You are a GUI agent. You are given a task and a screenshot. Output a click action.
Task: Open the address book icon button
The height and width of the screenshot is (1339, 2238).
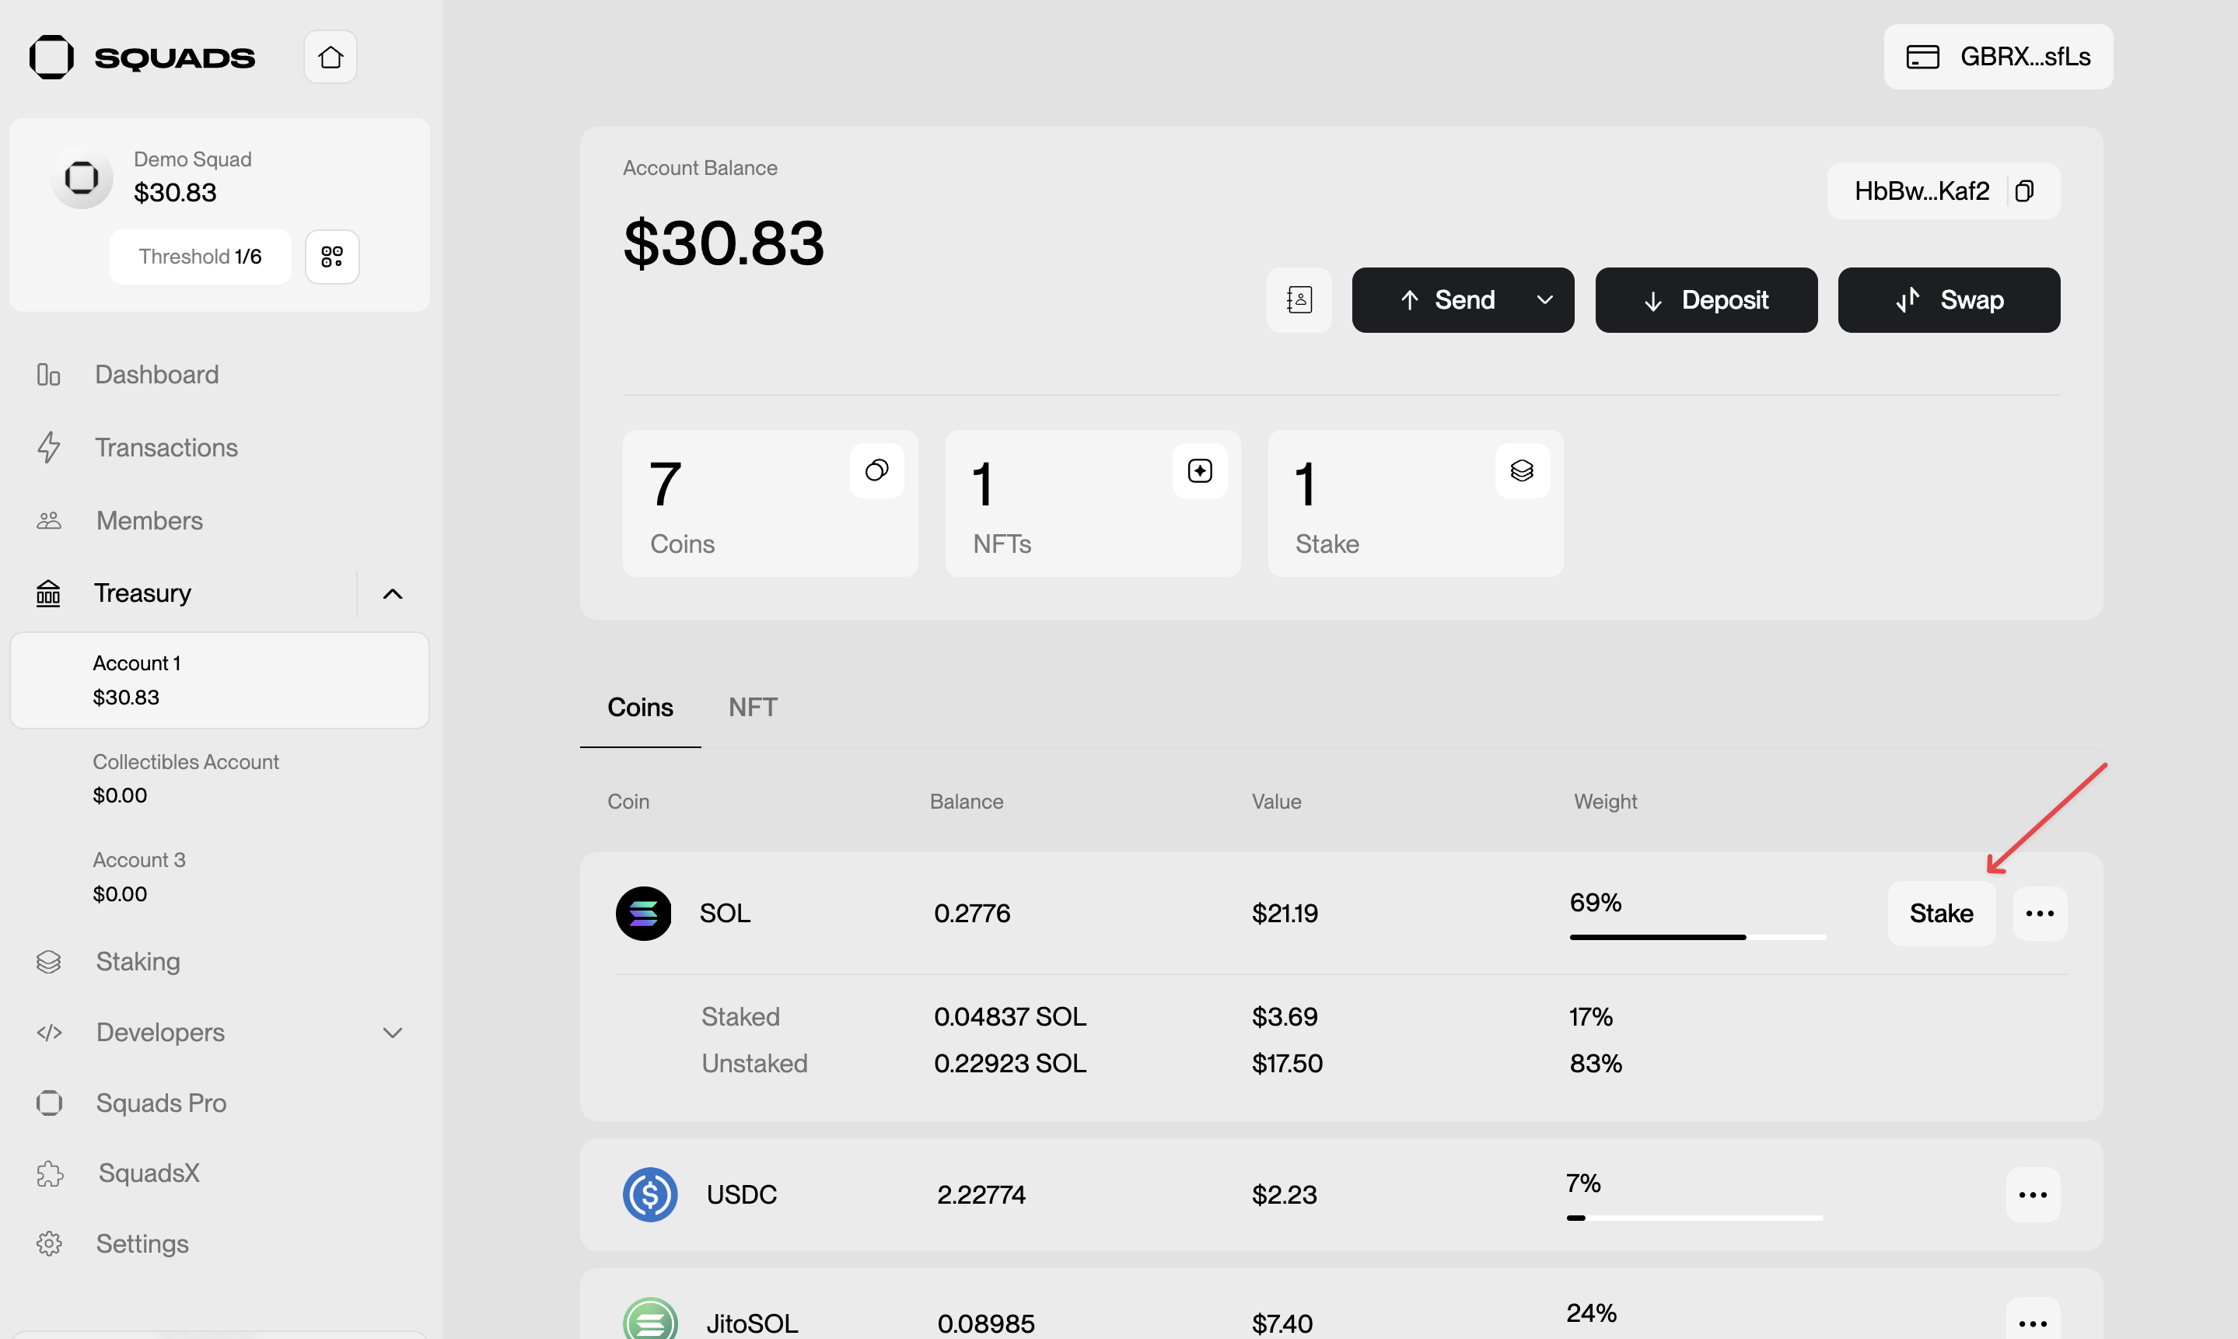[1299, 299]
